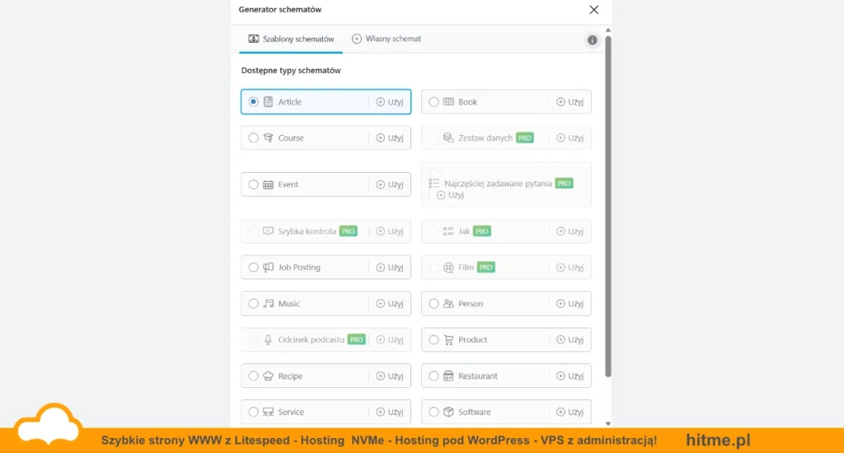Switch to the Własny schemat tab
844x453 pixels.
pos(387,39)
